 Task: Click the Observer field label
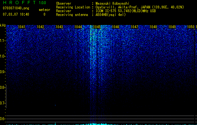(x=64, y=3)
